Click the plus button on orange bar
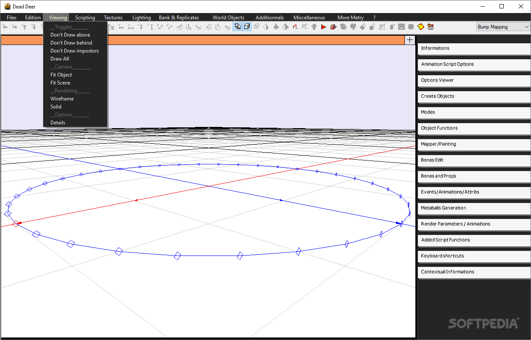531x340 pixels. point(410,40)
